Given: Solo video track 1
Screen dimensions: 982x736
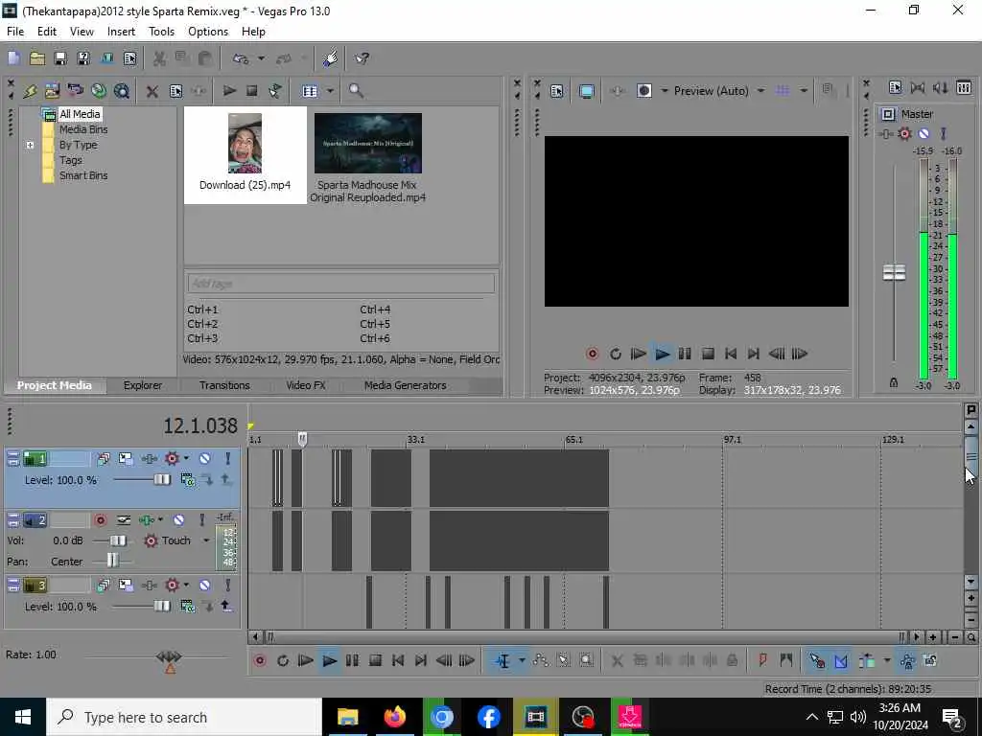Looking at the screenshot, I should coord(228,459).
